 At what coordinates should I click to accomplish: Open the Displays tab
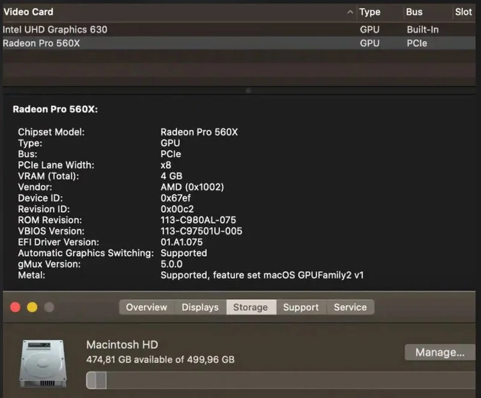(x=200, y=307)
